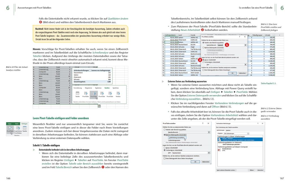The height and width of the screenshot is (183, 290).
Task: Click the highlighted PivotTable suggestion under the cursor
Action: pyautogui.click(x=94, y=94)
